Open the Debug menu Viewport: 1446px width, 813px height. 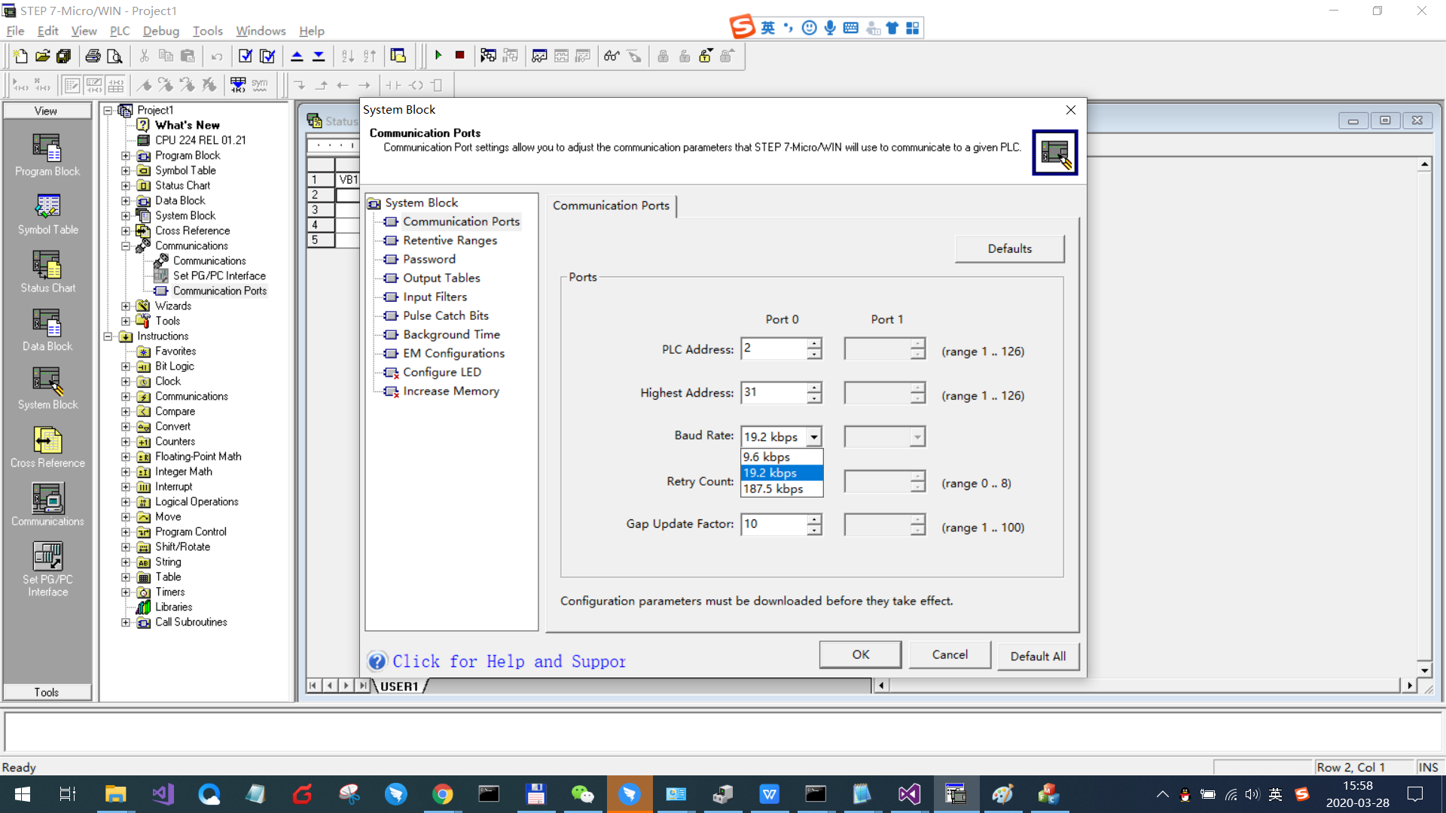click(x=160, y=31)
